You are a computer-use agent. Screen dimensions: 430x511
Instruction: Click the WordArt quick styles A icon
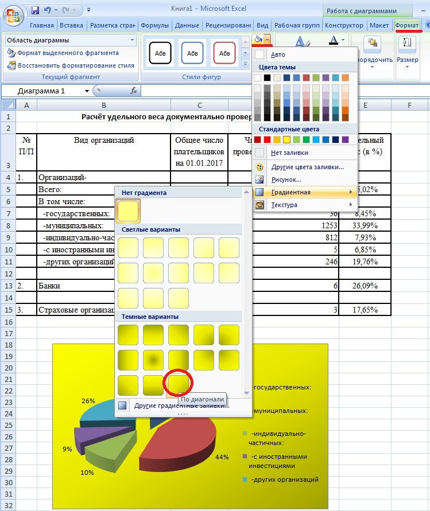point(302,42)
